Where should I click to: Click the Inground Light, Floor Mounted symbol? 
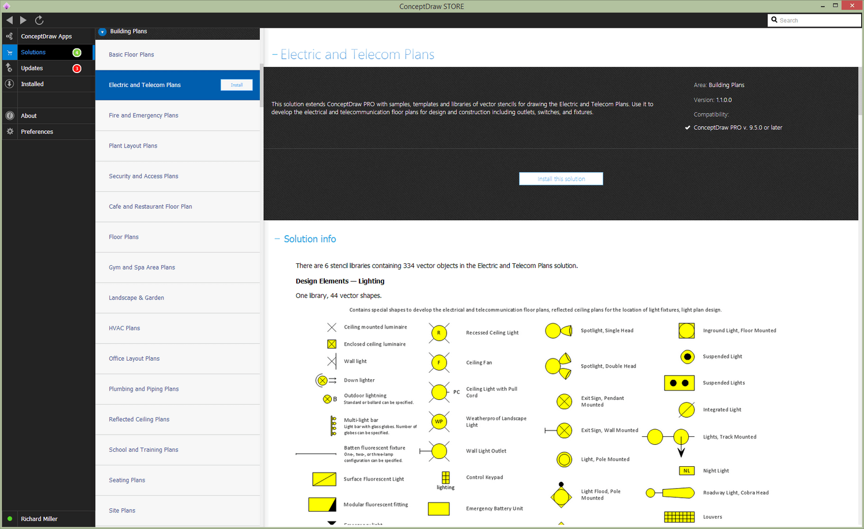tap(687, 331)
